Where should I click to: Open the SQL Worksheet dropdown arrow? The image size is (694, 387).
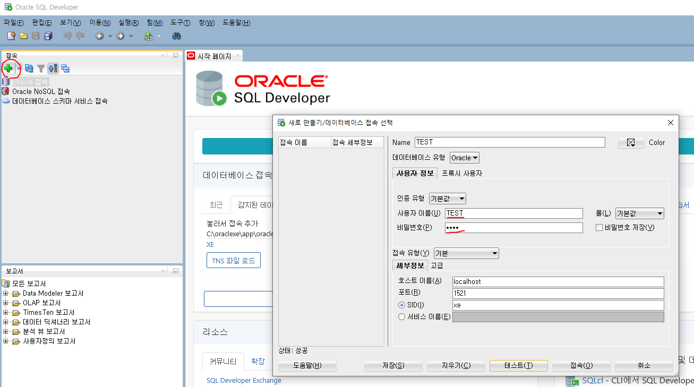pos(159,36)
